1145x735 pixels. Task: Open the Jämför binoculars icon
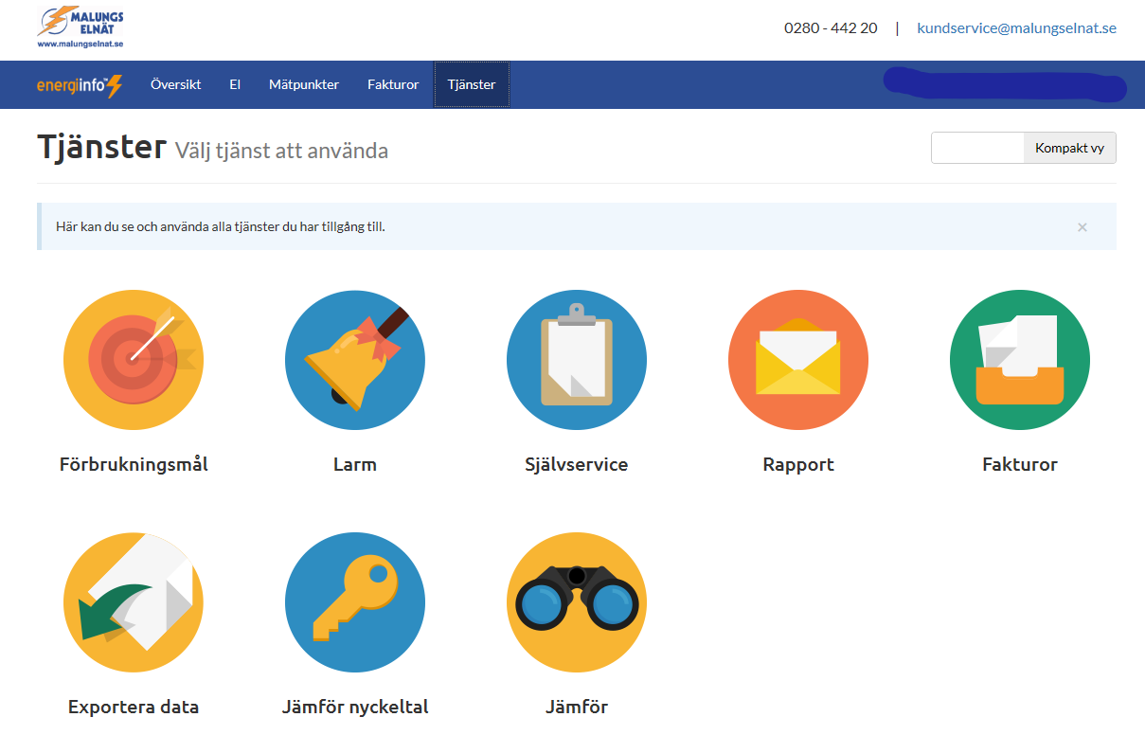pos(577,602)
